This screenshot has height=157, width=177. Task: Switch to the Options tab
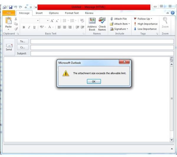54,13
